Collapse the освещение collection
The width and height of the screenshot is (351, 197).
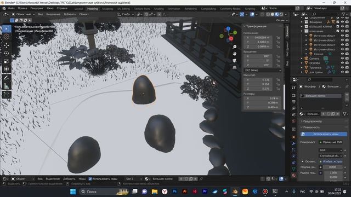[x=302, y=31]
